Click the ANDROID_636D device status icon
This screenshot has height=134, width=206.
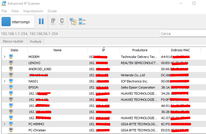[11, 69]
